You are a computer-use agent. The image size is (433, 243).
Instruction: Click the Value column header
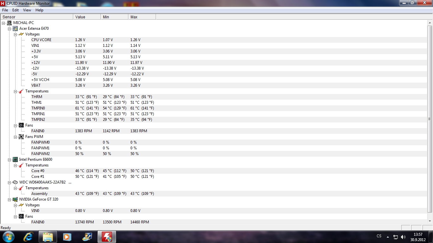(x=87, y=17)
